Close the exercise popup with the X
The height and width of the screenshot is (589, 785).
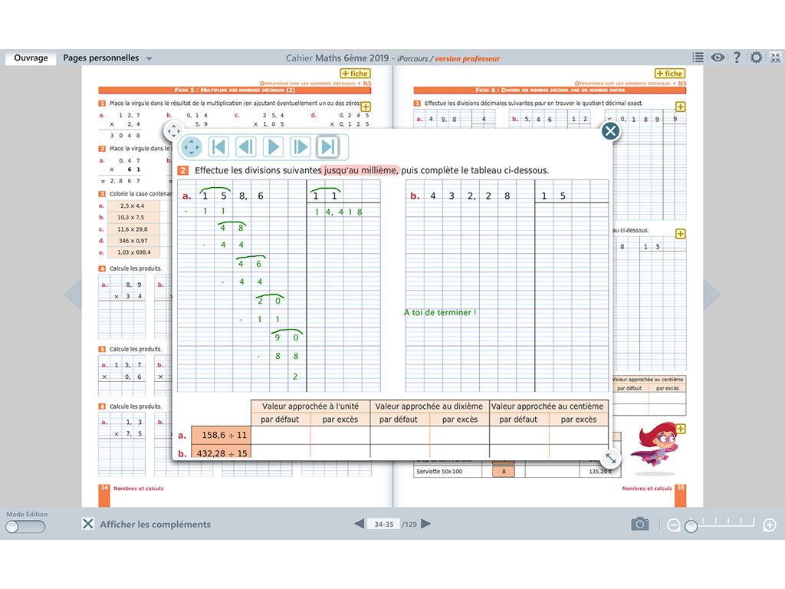point(610,131)
